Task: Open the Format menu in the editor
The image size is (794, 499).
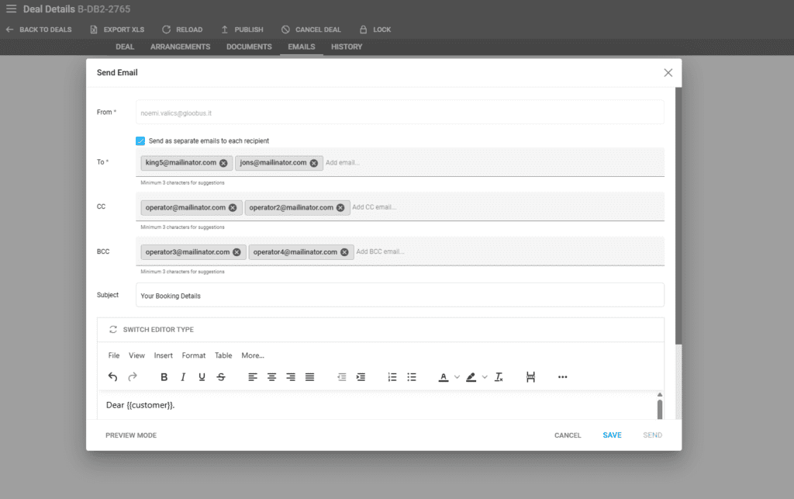Action: [x=193, y=355]
